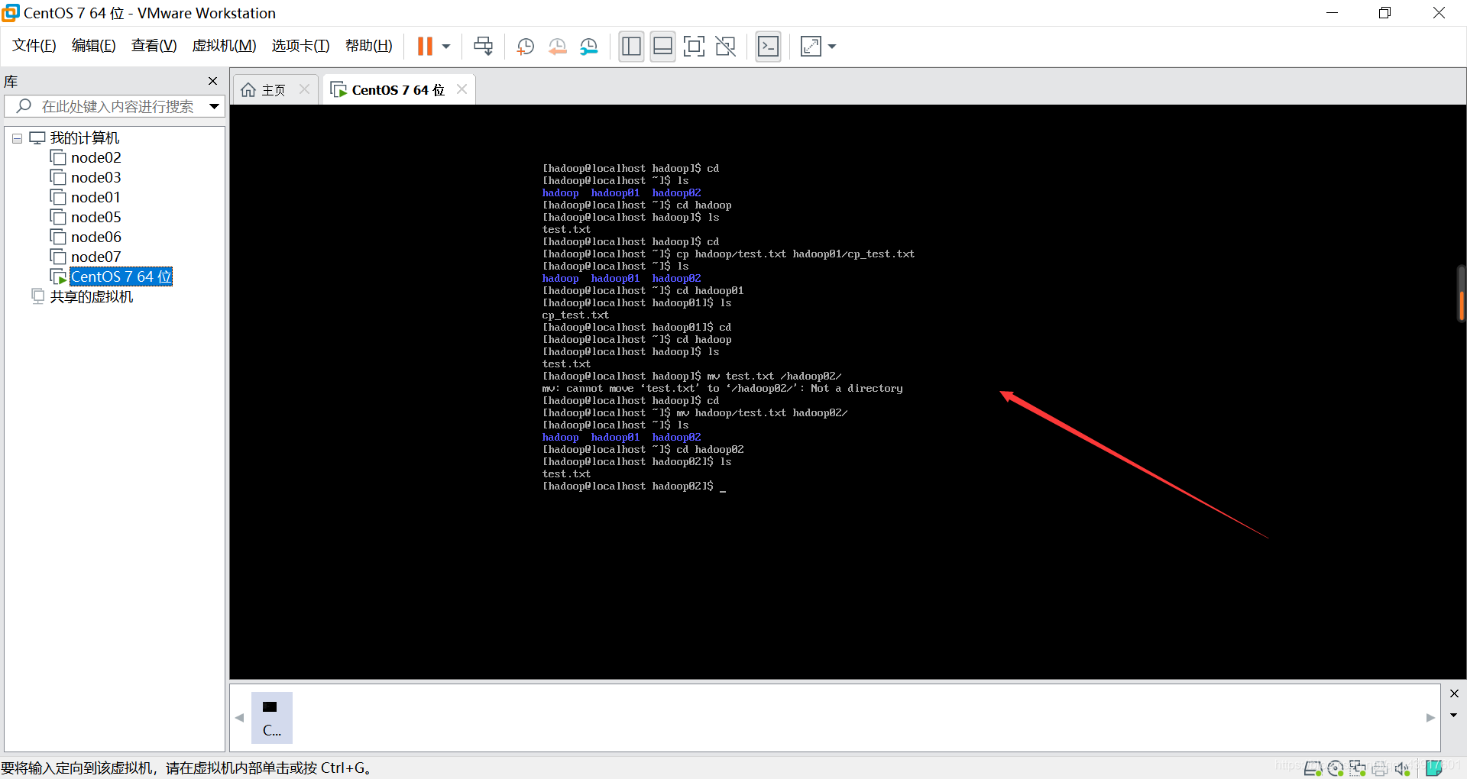
Task: Click the node02 virtual machine icon
Action: tap(58, 157)
